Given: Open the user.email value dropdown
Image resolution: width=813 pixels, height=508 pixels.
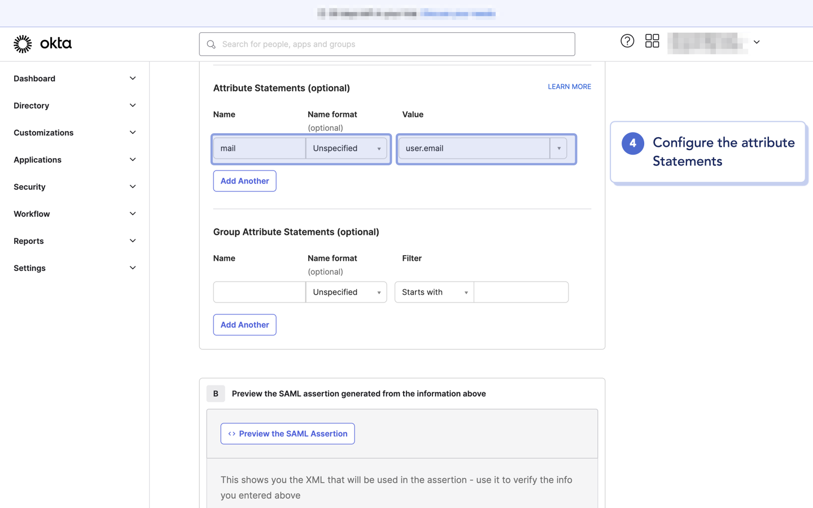Looking at the screenshot, I should click(x=558, y=148).
